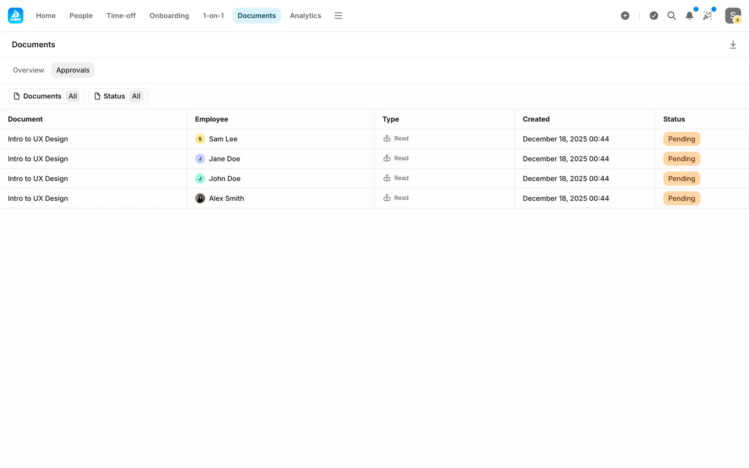749x468 pixels.
Task: Click the sailboat app logo
Action: (16, 16)
